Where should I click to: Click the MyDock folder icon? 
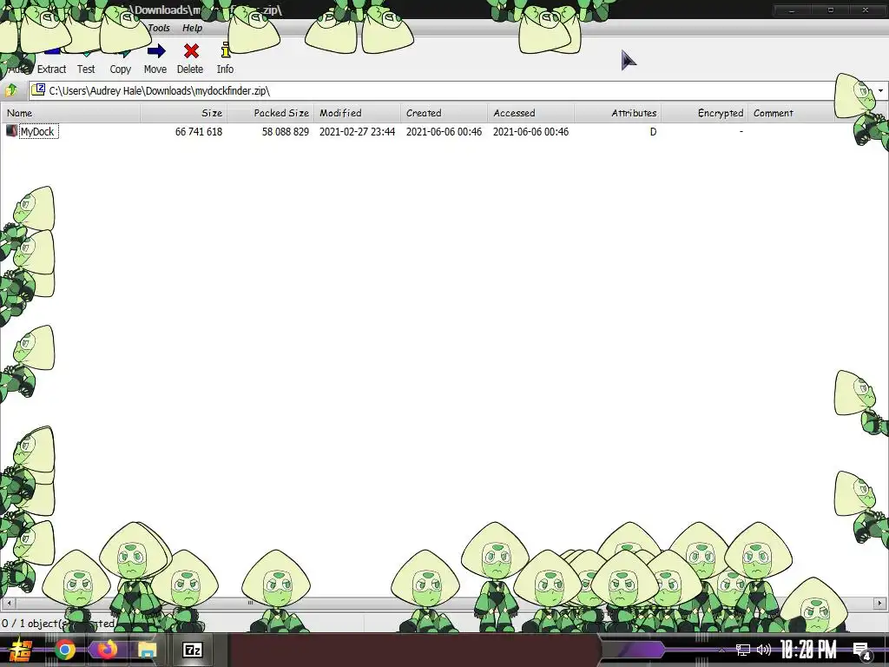[x=11, y=131]
